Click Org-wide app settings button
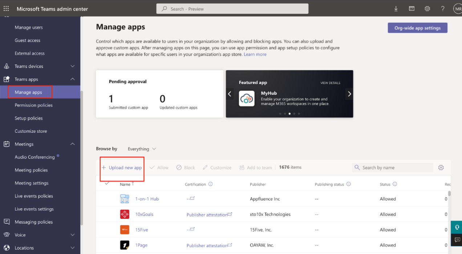The image size is (462, 254). pos(418,28)
